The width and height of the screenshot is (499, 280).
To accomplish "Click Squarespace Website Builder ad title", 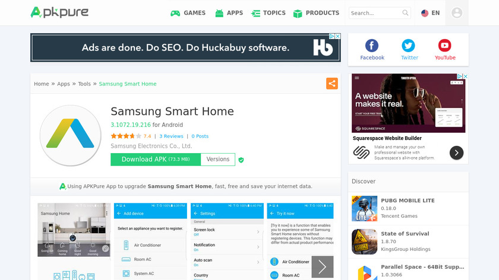I will tap(387, 138).
